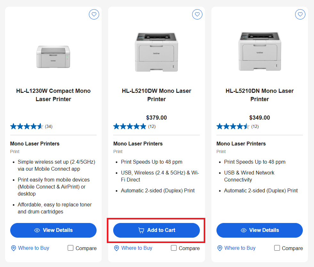314x267 pixels.
Task: Tick Compare checkbox for HL-L1230W
Action: click(71, 248)
